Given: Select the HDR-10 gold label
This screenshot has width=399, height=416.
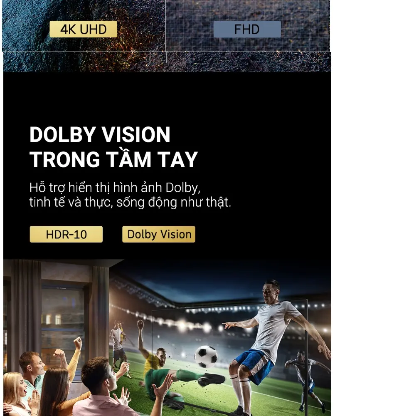Looking at the screenshot, I should tap(66, 234).
